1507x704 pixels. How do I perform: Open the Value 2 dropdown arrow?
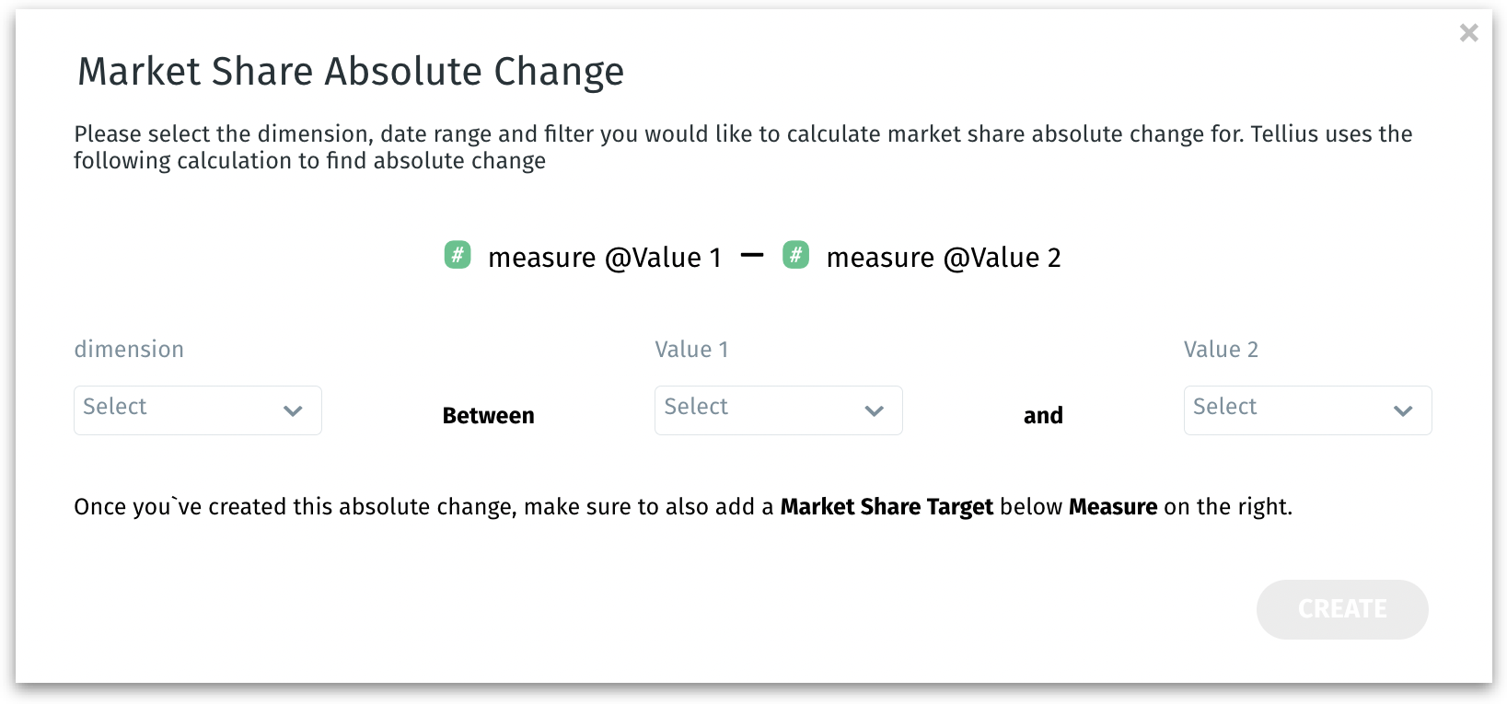point(1402,411)
